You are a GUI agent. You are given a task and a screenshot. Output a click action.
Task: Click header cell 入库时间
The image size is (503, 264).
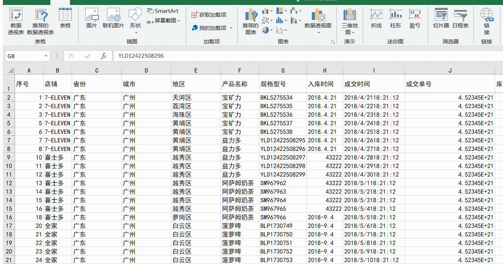(x=325, y=84)
